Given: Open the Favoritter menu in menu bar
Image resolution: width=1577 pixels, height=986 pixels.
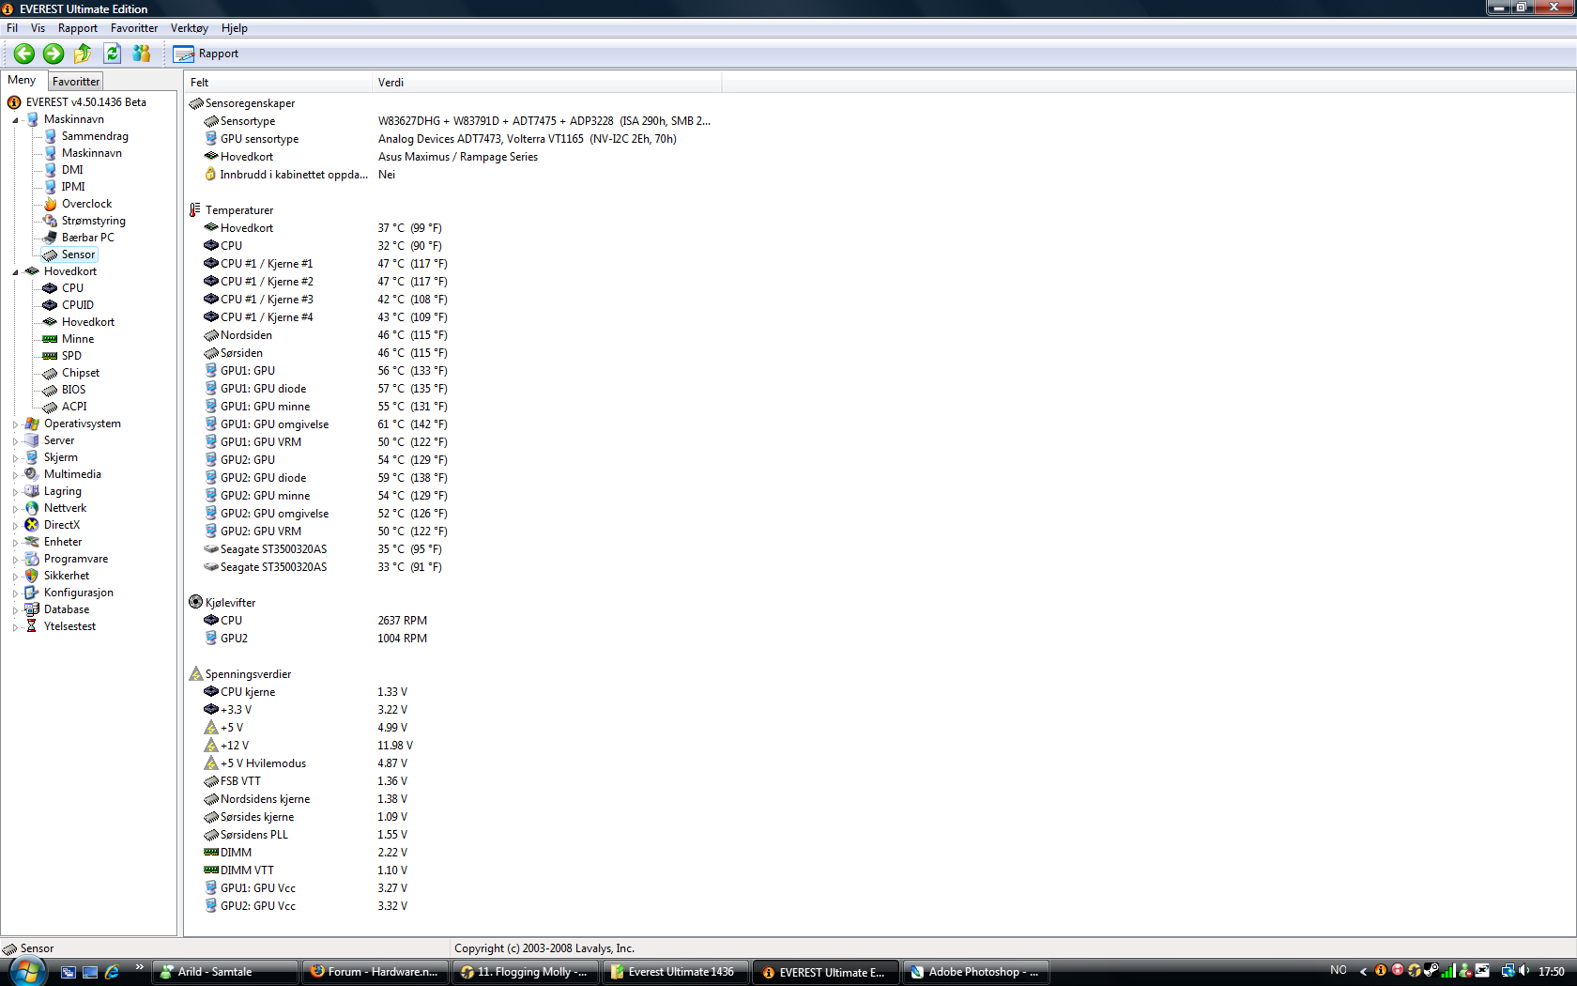Looking at the screenshot, I should click(134, 28).
